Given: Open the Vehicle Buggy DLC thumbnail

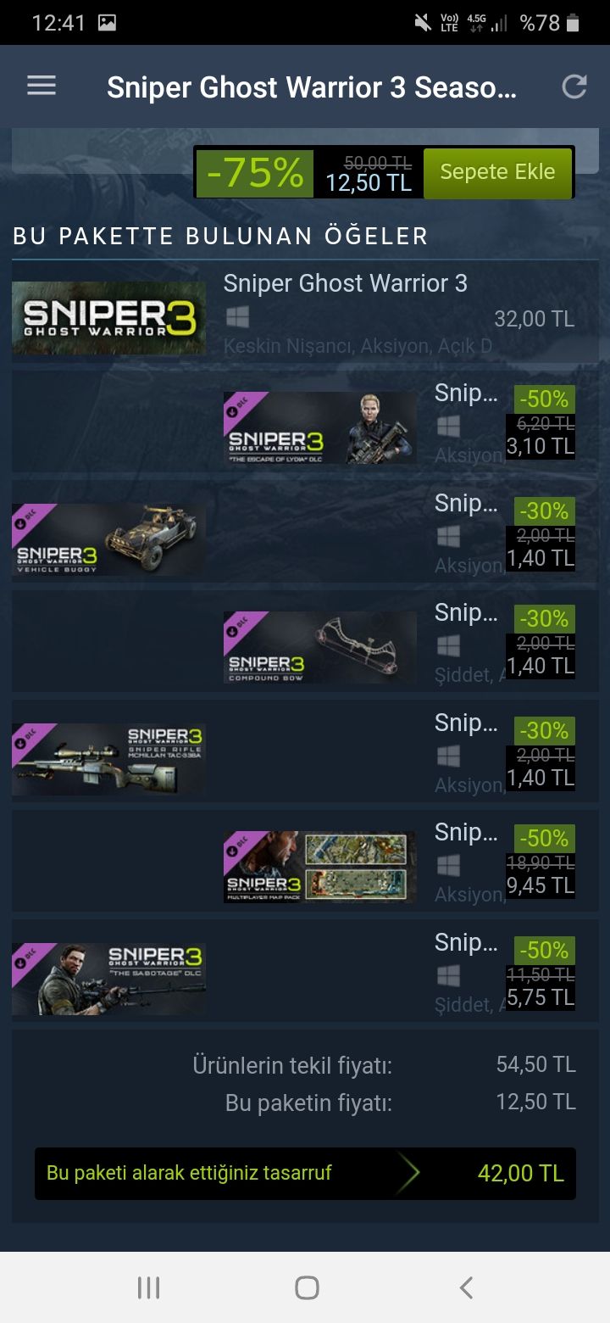Looking at the screenshot, I should (108, 539).
